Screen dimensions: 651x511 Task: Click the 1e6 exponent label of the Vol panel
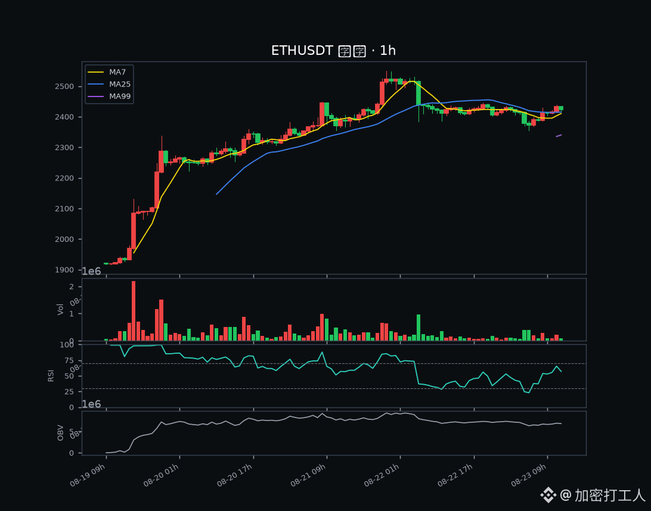tap(91, 272)
